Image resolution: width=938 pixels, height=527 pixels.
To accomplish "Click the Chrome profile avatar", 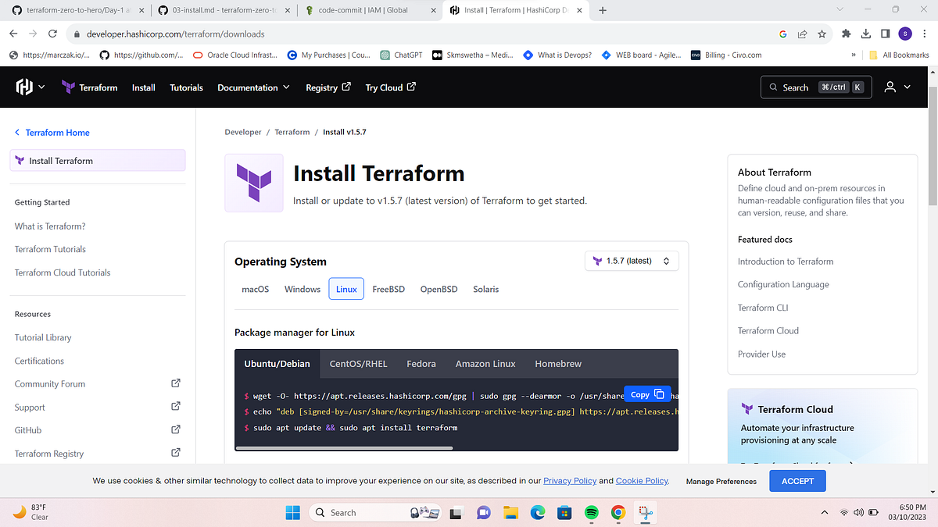I will (905, 34).
